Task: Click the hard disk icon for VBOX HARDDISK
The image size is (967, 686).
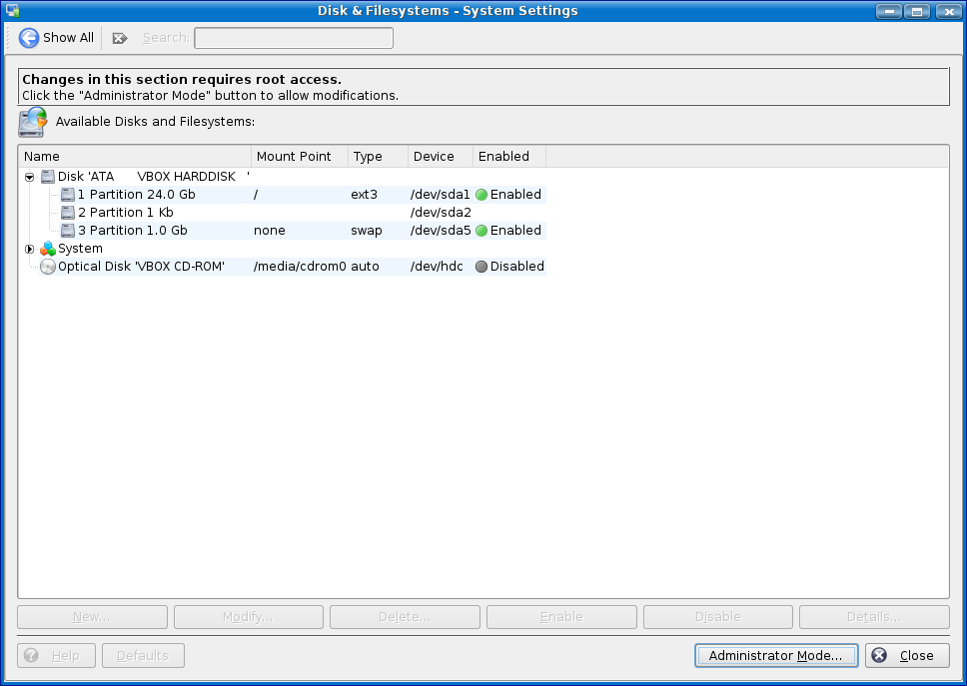Action: point(48,177)
